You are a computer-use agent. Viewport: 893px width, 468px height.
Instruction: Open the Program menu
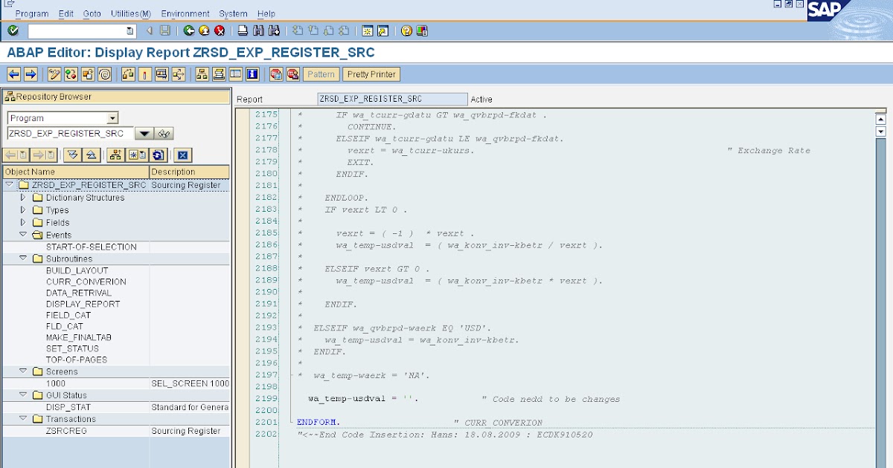32,13
